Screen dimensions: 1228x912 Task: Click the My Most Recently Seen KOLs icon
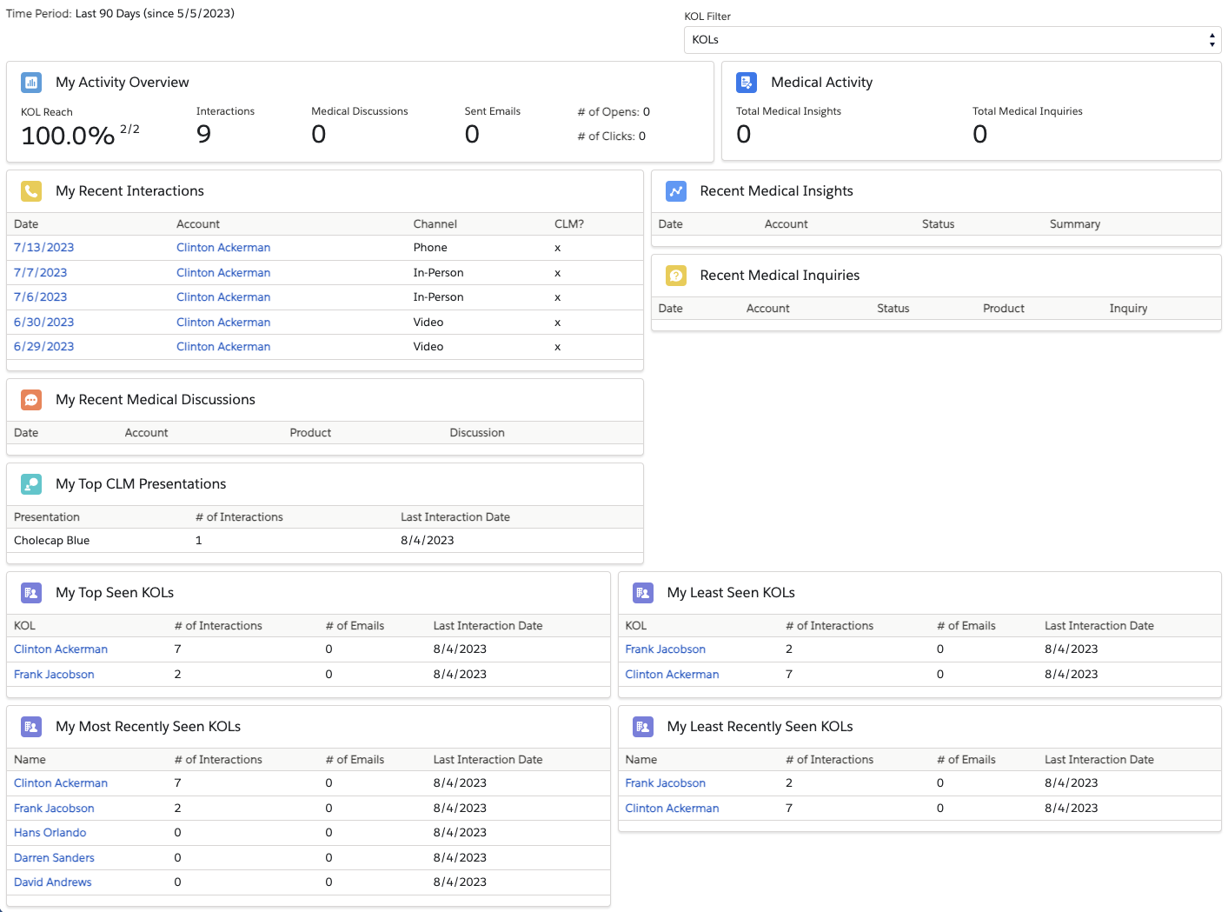tap(31, 727)
